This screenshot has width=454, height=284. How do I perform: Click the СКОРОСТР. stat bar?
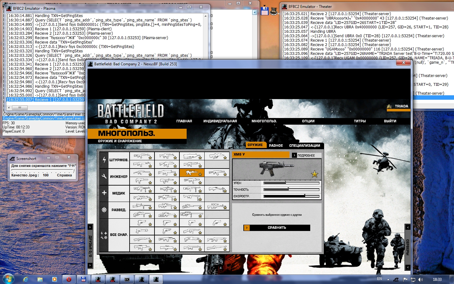(x=291, y=196)
